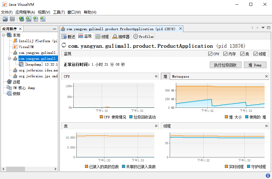
Task: Click the applications panel horizontal scrollbar thumb
Action: [15, 169]
